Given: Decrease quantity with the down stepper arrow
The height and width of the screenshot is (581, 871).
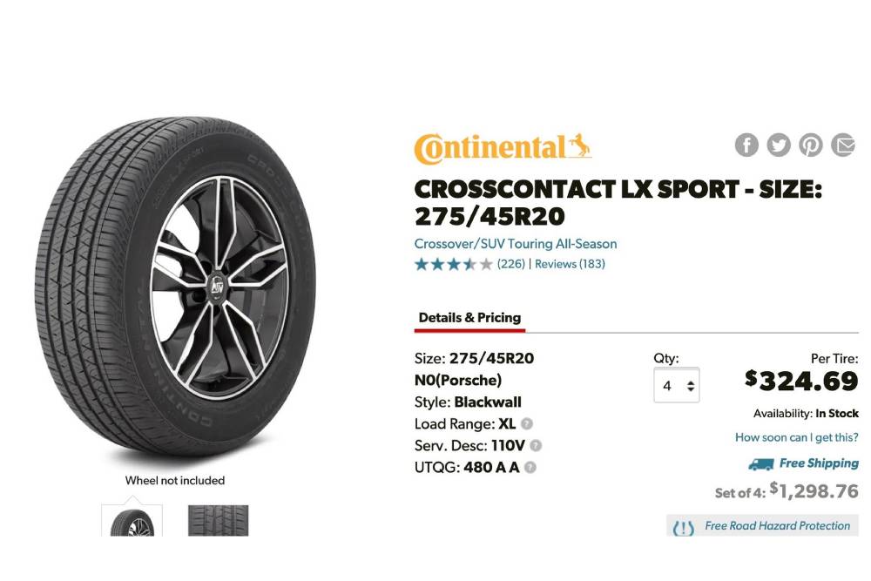Looking at the screenshot, I should pos(691,391).
